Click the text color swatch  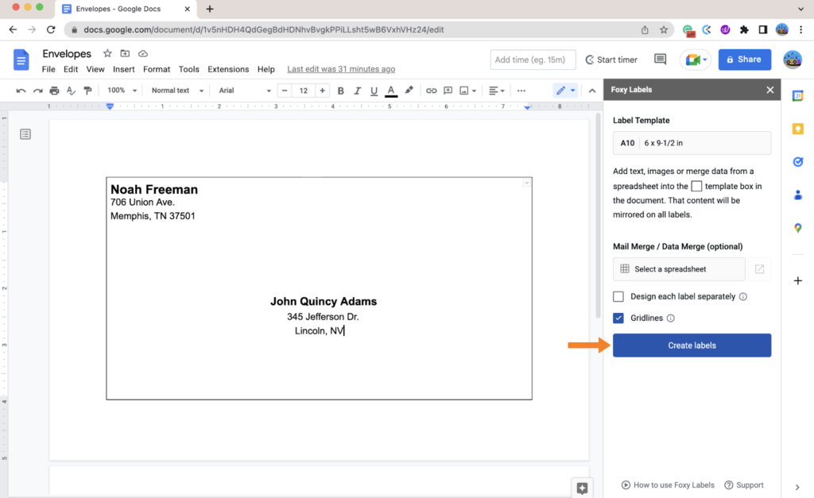(x=390, y=90)
